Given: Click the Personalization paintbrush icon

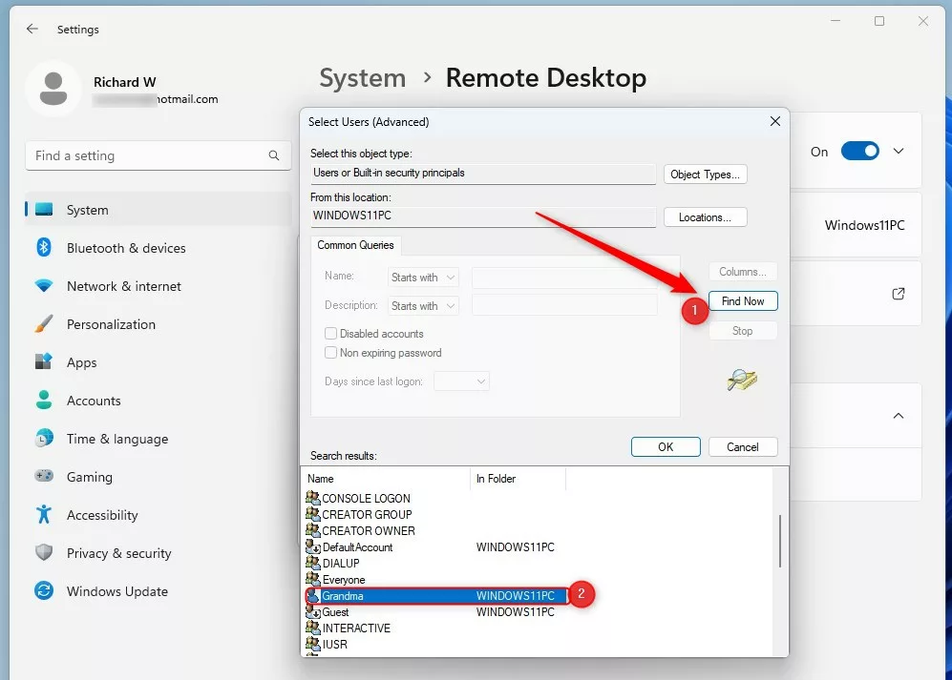Looking at the screenshot, I should click(x=44, y=324).
